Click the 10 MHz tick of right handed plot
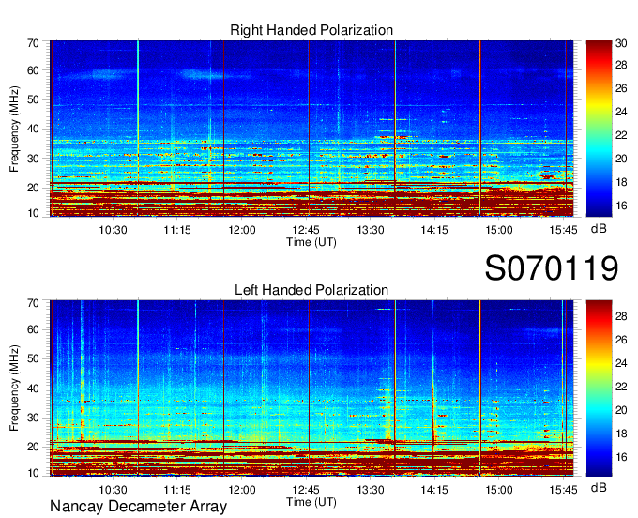638x518 pixels. pyautogui.click(x=33, y=213)
